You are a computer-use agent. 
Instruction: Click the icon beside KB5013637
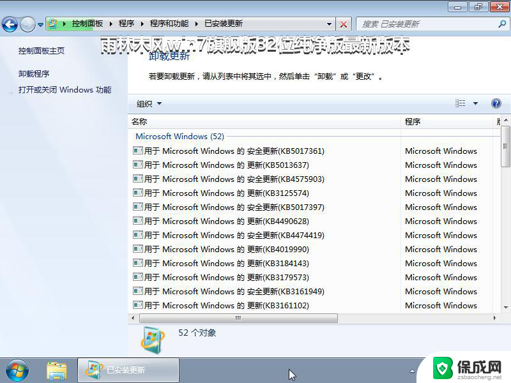[138, 165]
